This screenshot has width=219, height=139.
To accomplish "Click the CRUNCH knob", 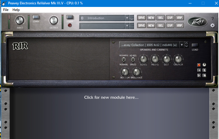I will click(178, 59).
